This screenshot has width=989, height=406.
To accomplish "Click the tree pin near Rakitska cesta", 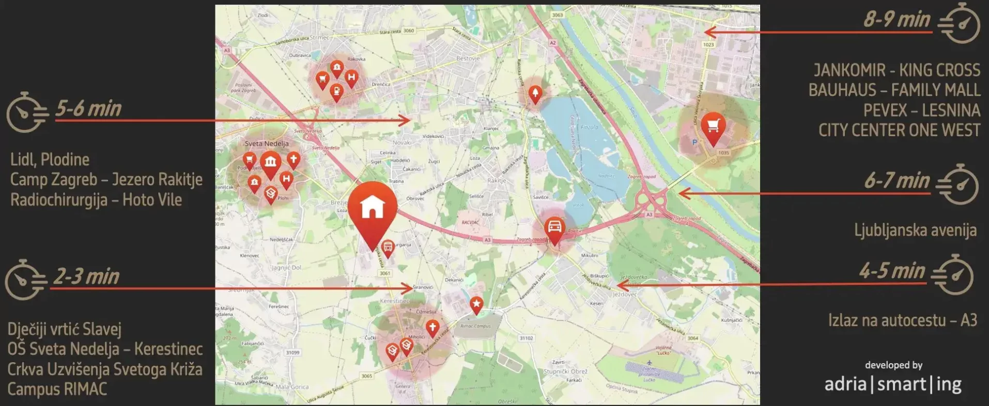I will (535, 95).
